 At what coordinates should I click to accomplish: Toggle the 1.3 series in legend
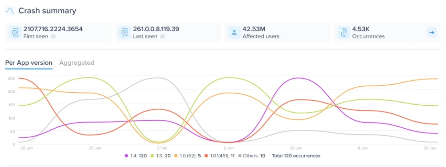pos(160,156)
